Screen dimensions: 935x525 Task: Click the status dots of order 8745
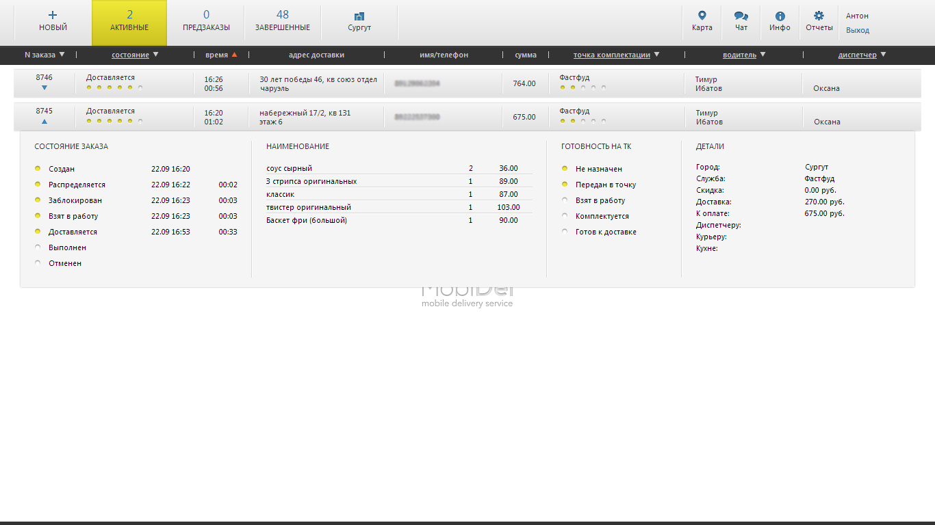pyautogui.click(x=114, y=121)
